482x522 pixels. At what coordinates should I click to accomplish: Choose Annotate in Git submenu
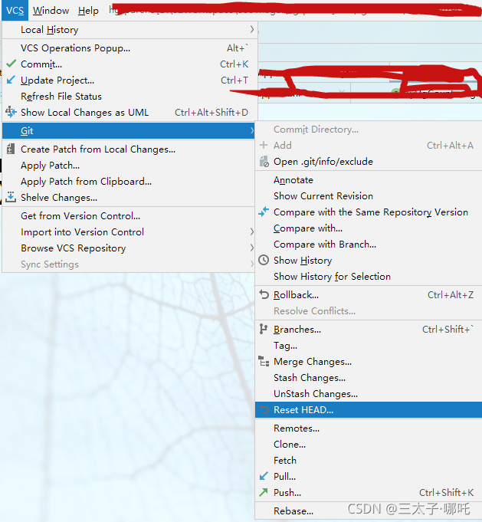(x=369, y=180)
